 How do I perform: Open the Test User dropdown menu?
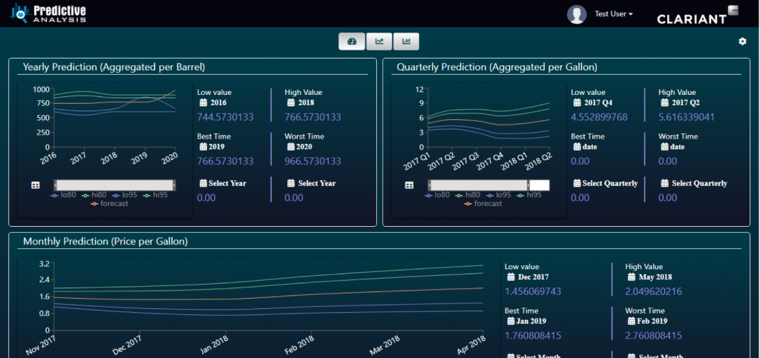coord(614,14)
